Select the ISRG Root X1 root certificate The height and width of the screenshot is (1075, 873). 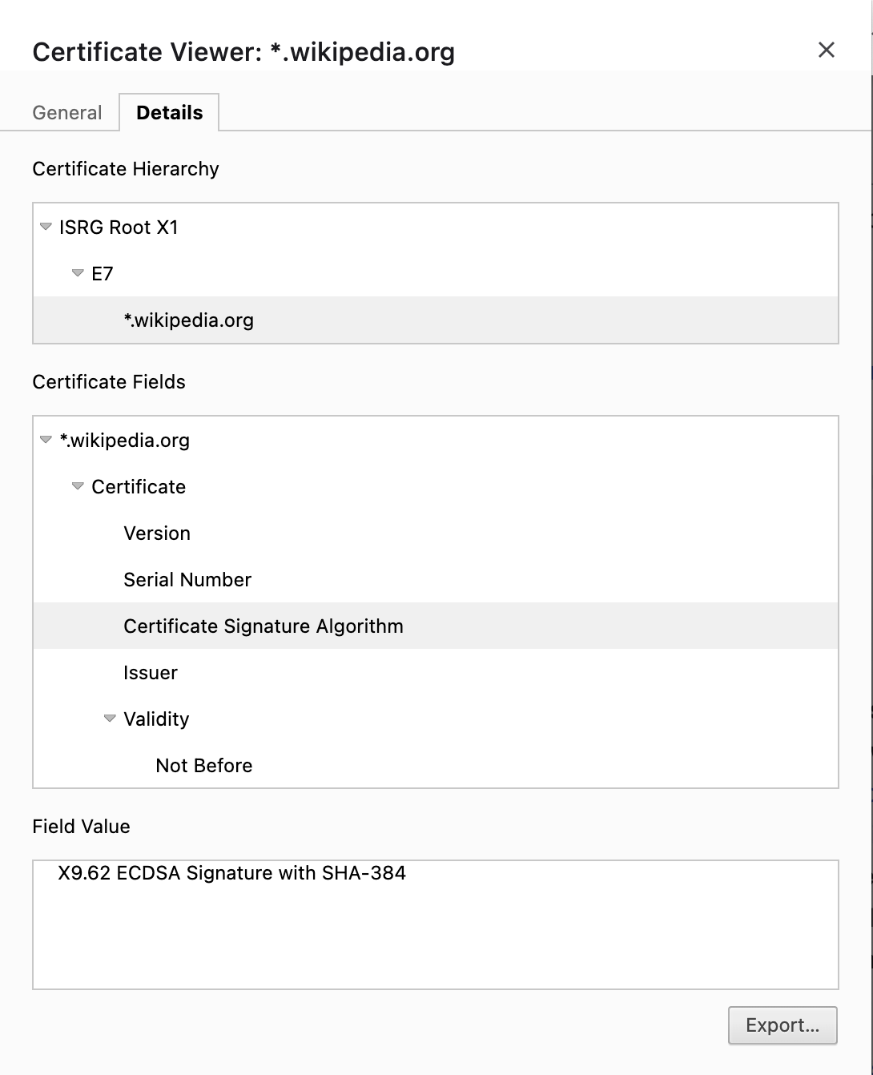point(119,227)
